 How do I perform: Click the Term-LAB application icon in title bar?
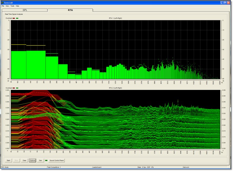coord(2,3)
